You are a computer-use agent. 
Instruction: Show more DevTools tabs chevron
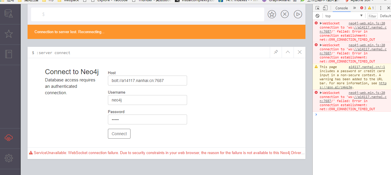[354, 8]
